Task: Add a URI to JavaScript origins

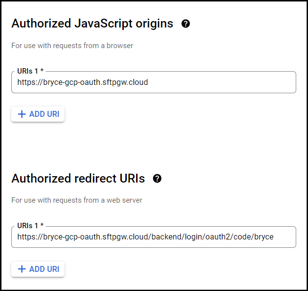Action: pyautogui.click(x=38, y=114)
